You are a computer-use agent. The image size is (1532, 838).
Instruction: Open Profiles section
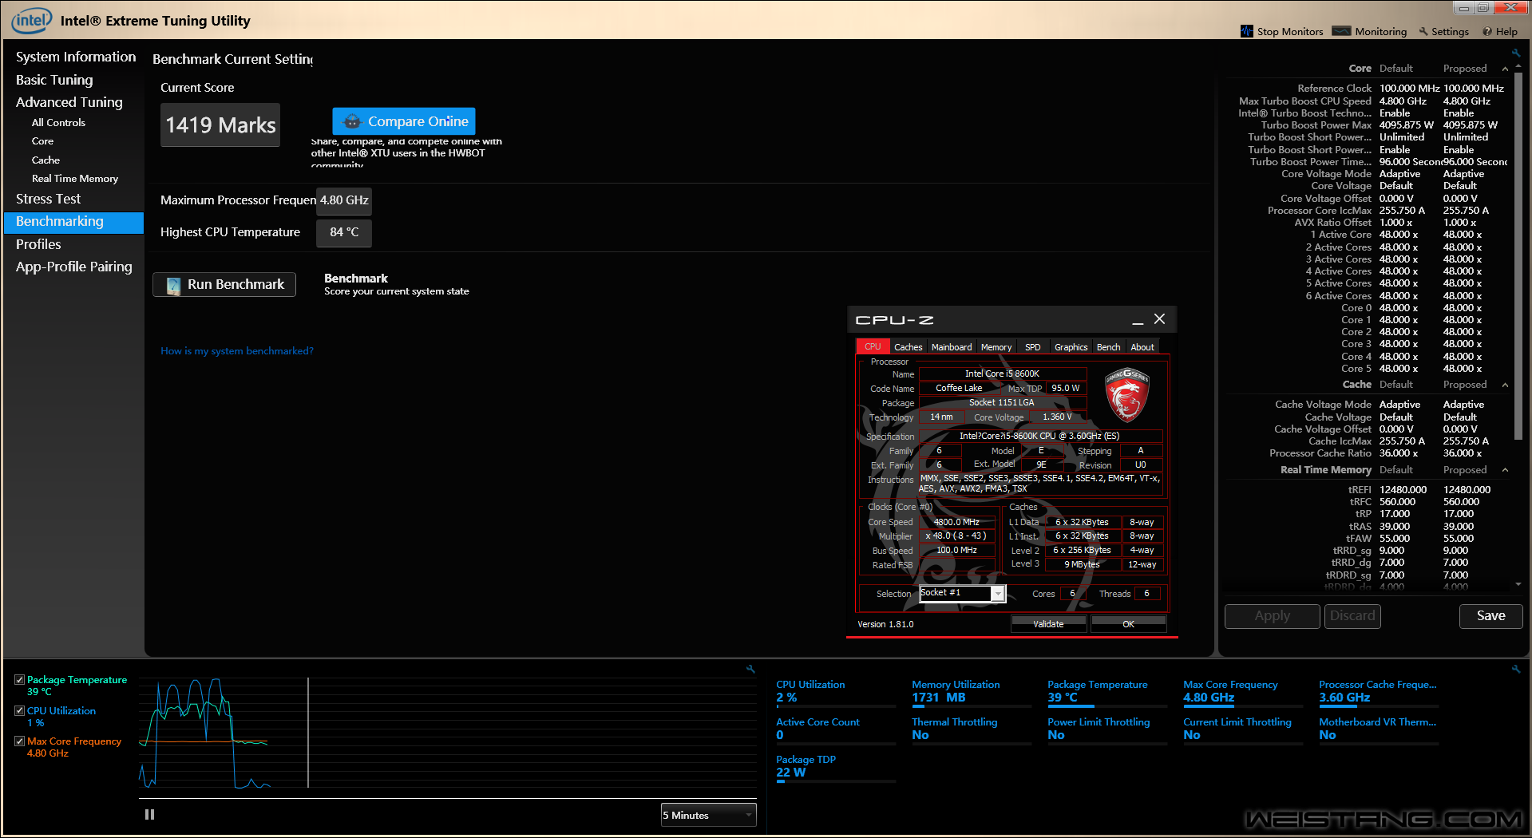click(x=38, y=244)
